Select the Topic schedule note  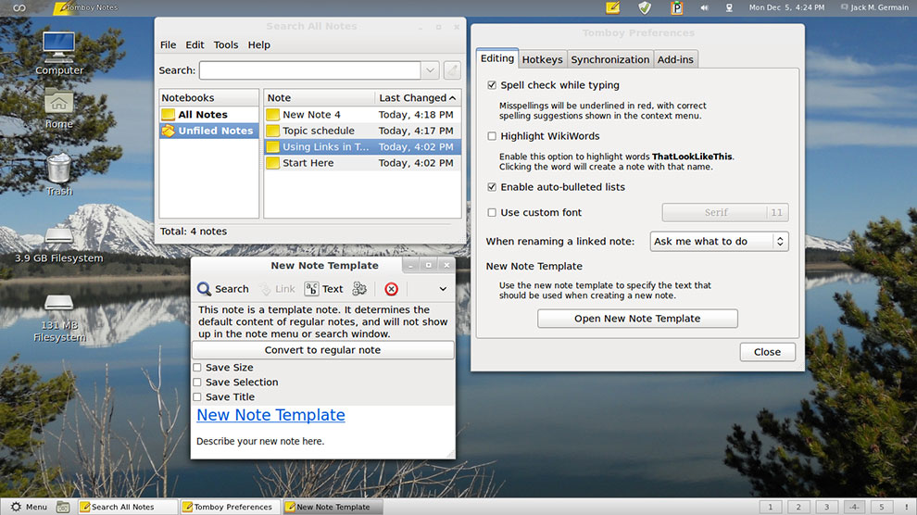tap(362, 131)
